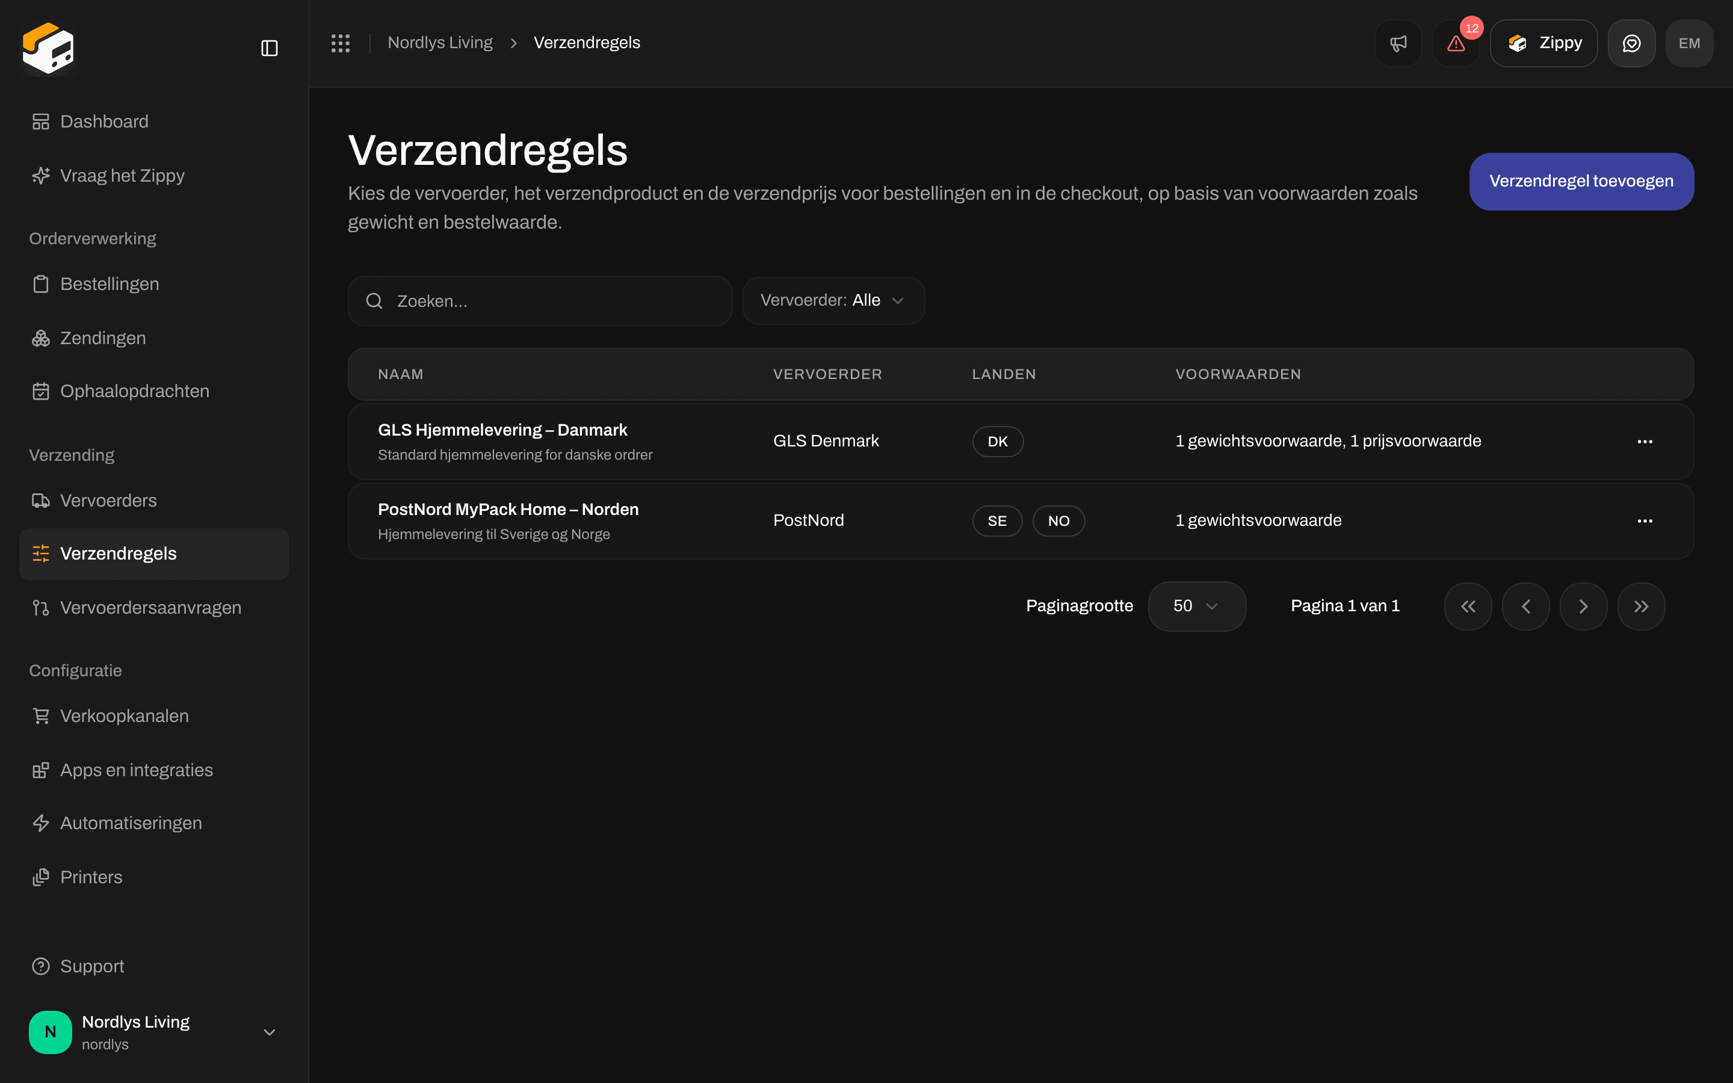The width and height of the screenshot is (1733, 1083).
Task: Click Nordlys Living breadcrumb link
Action: [x=440, y=43]
